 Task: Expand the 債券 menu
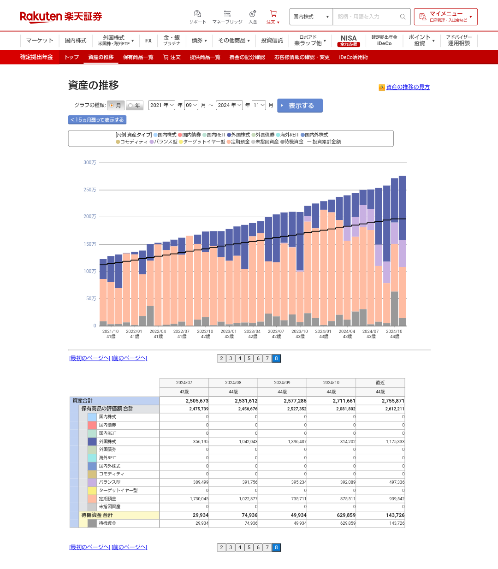[199, 41]
